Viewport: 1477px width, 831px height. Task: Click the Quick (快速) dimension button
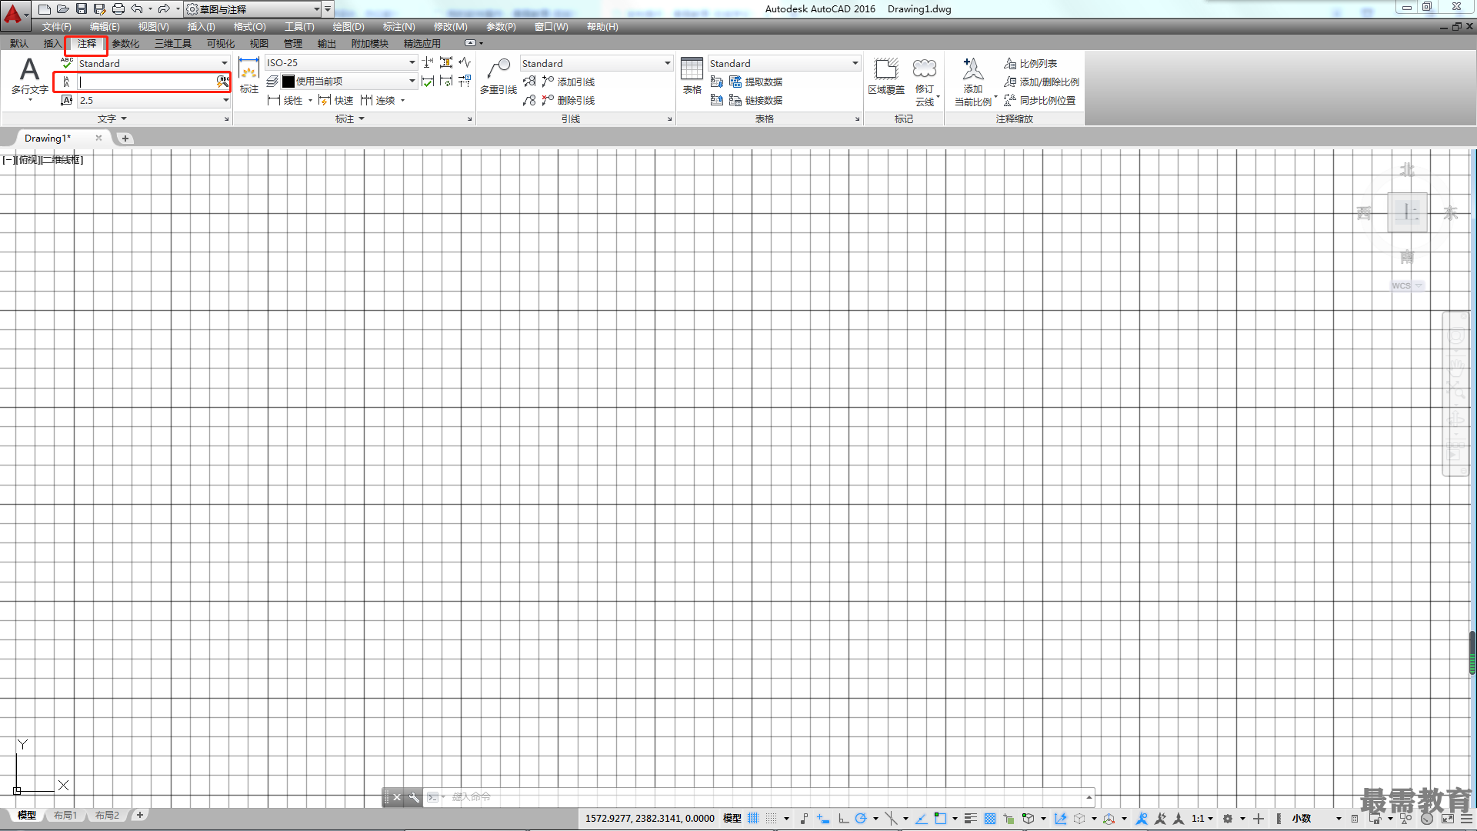point(335,100)
